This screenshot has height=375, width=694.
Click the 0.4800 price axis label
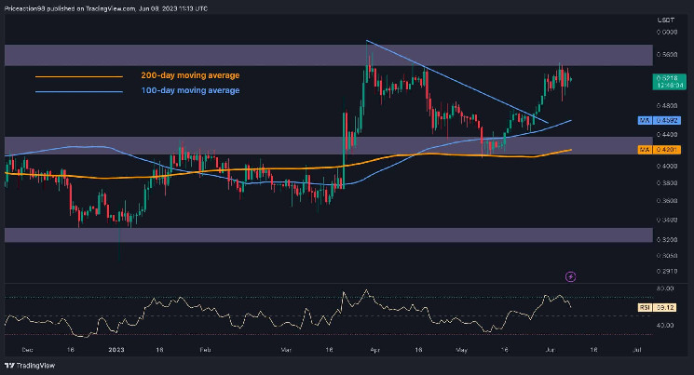[667, 106]
